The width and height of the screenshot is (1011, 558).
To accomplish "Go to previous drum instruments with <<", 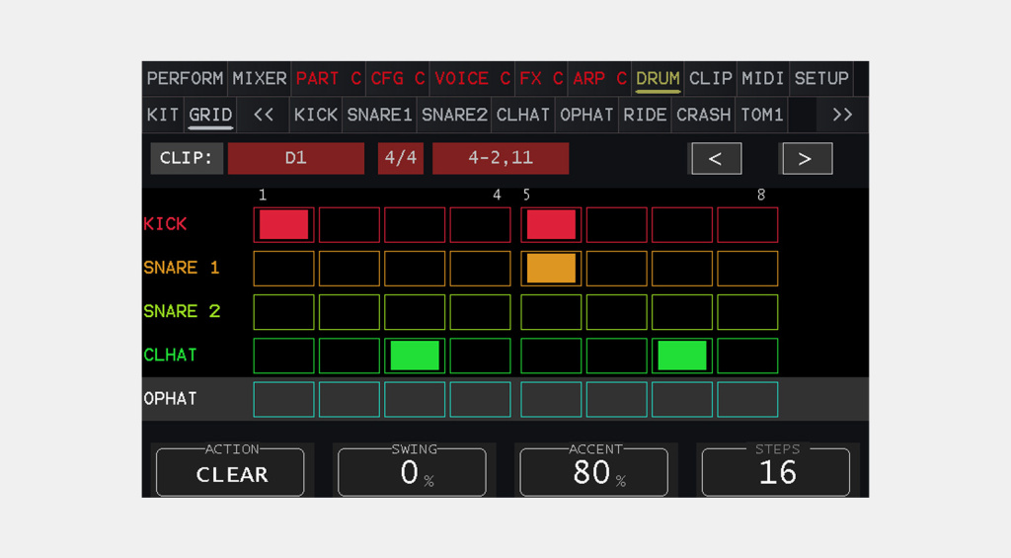I will (x=263, y=115).
